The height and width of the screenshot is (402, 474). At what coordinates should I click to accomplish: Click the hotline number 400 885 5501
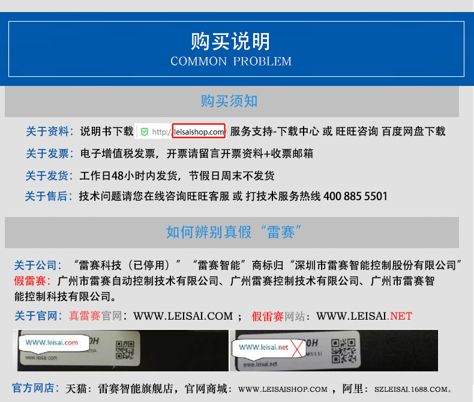355,196
